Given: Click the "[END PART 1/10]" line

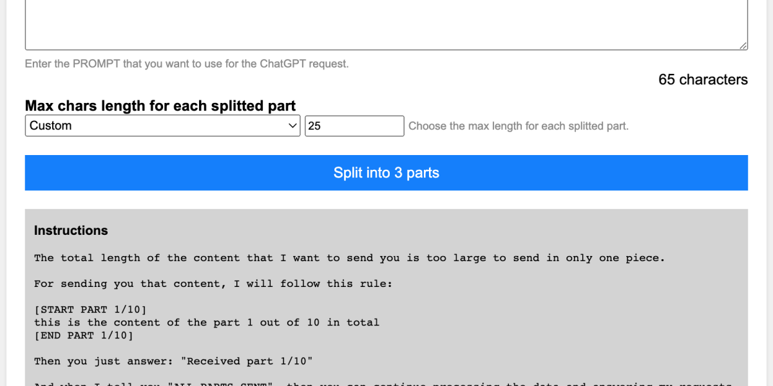Looking at the screenshot, I should pos(84,335).
